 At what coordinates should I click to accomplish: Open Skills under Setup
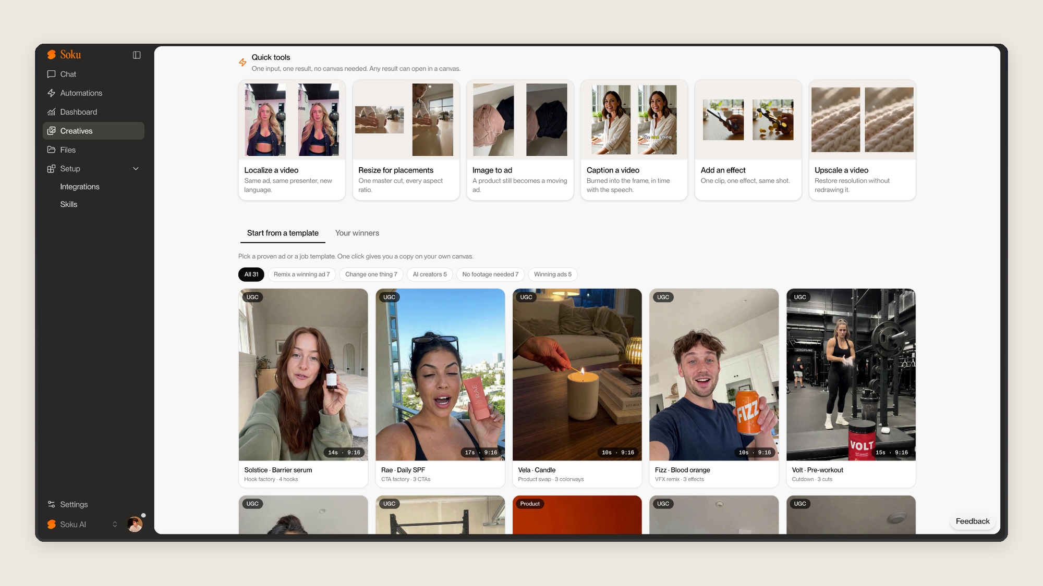tap(69, 204)
